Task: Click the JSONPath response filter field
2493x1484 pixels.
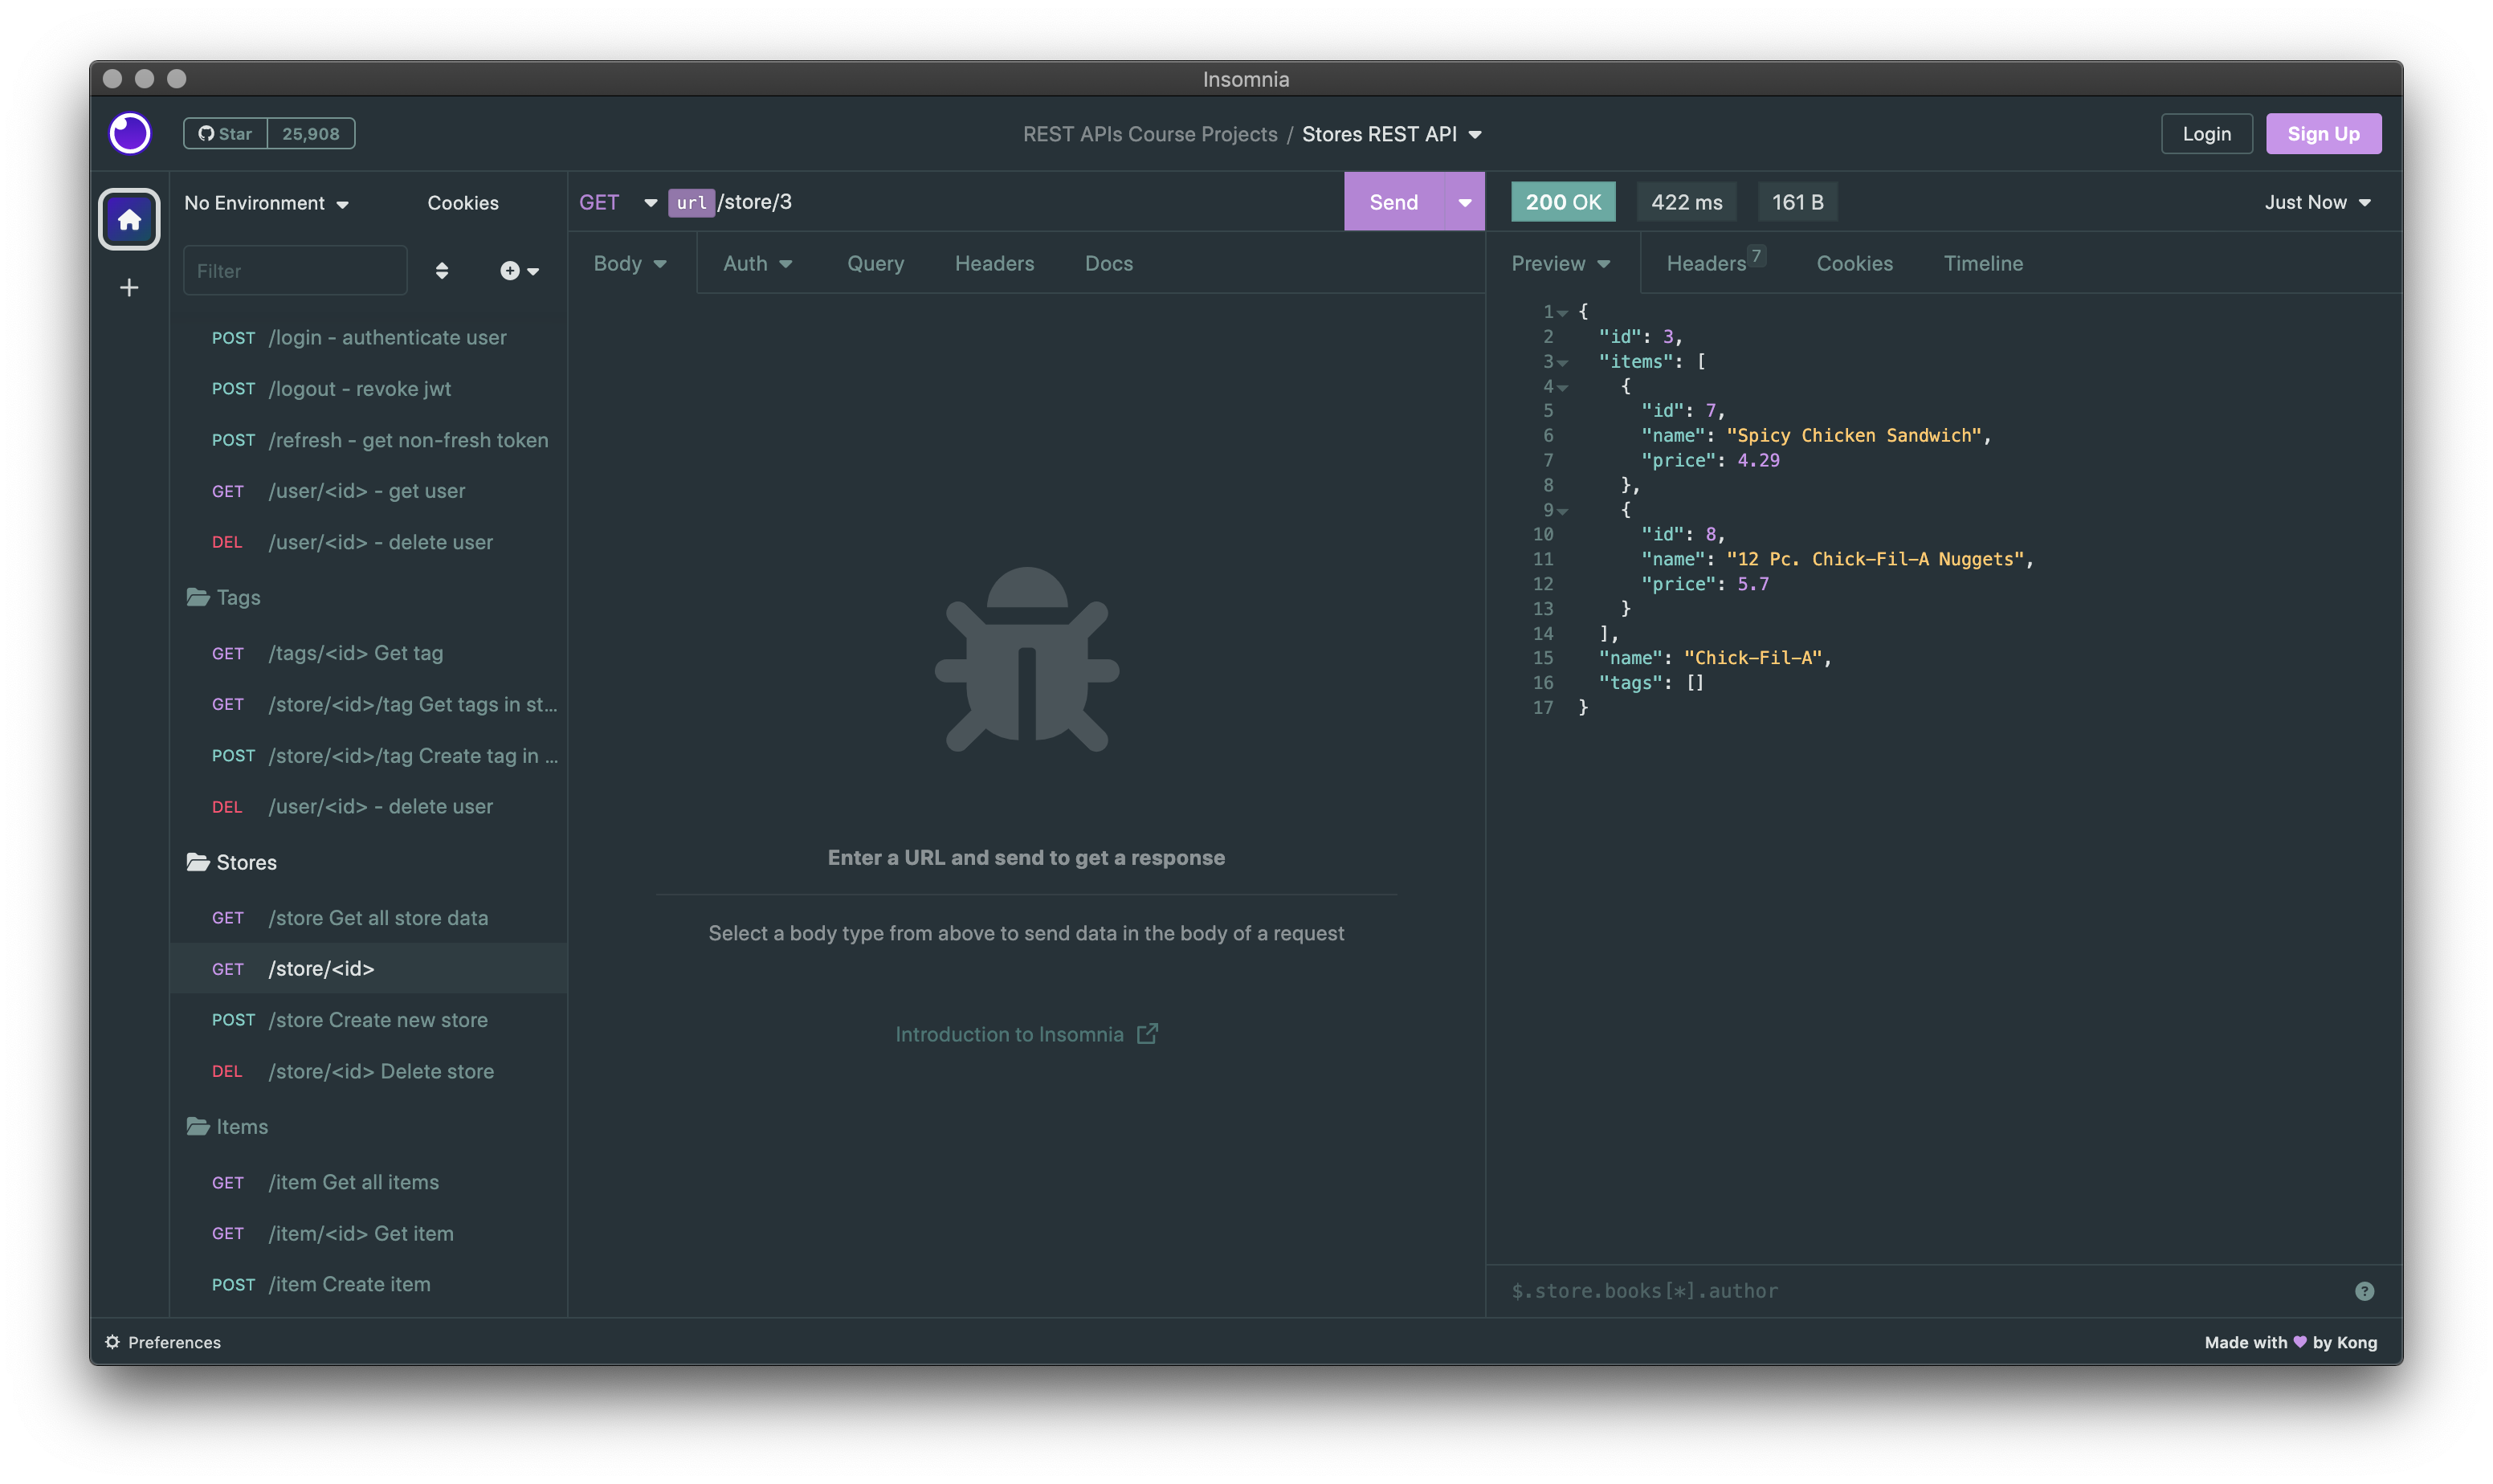Action: tap(1922, 1291)
